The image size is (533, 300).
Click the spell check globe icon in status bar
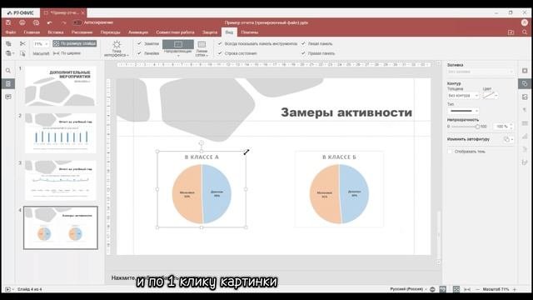pyautogui.click(x=432, y=289)
